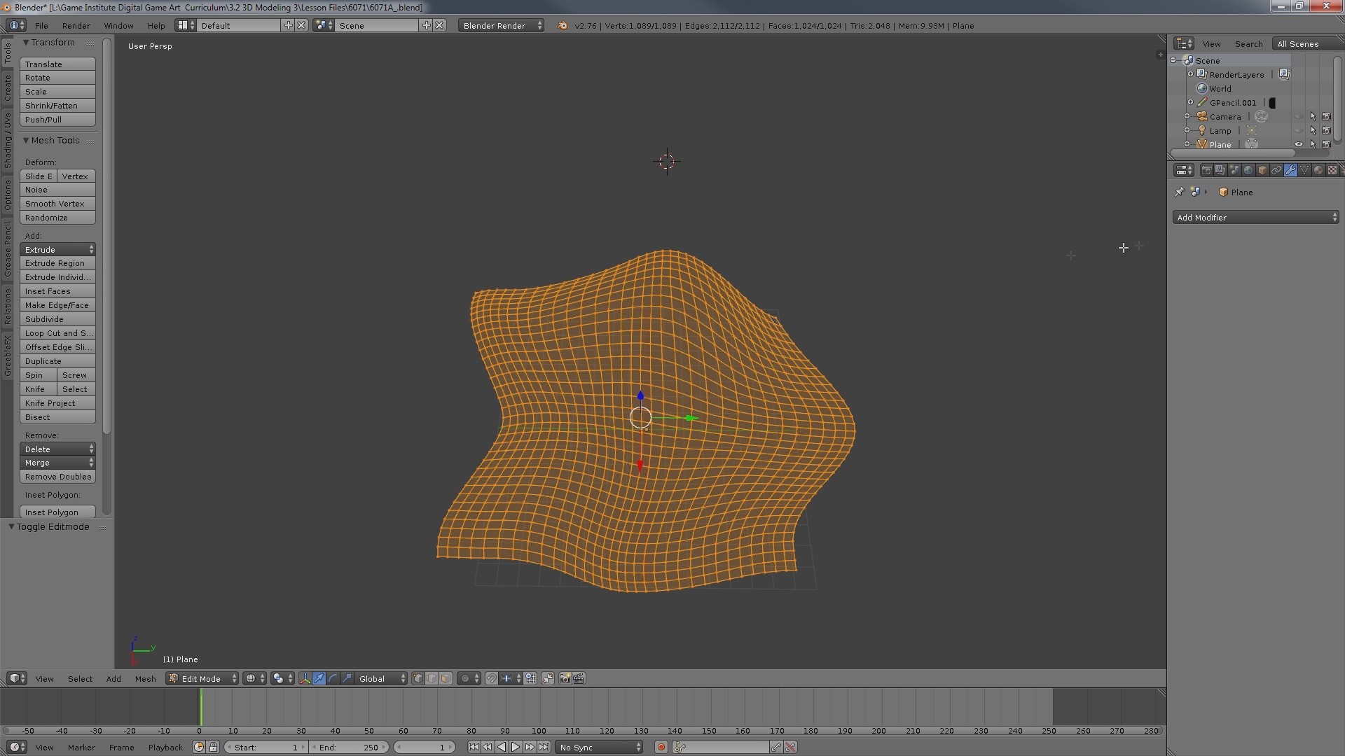Click the Loop Cut and Slide tool
1345x756 pixels.
coord(57,332)
